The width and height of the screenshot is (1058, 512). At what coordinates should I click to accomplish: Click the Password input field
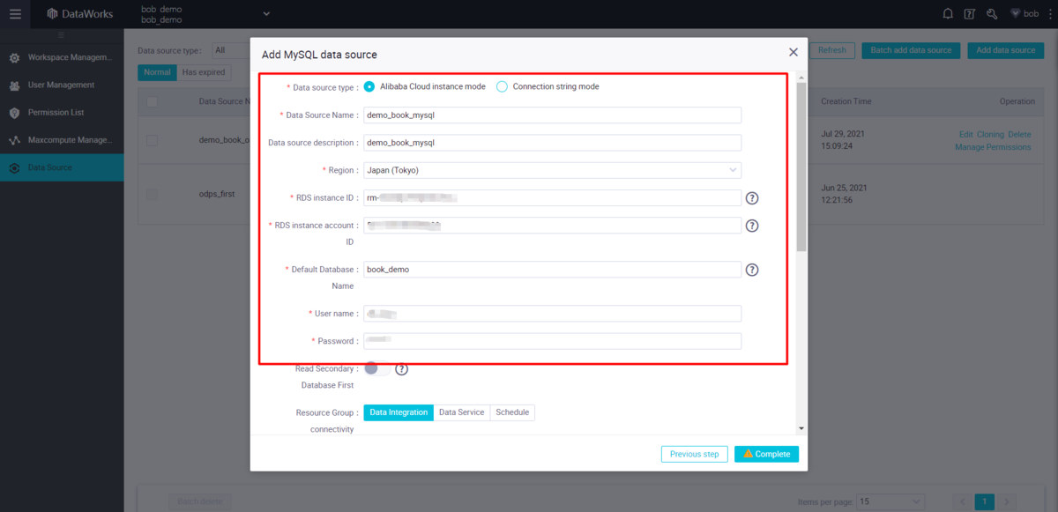coord(552,341)
